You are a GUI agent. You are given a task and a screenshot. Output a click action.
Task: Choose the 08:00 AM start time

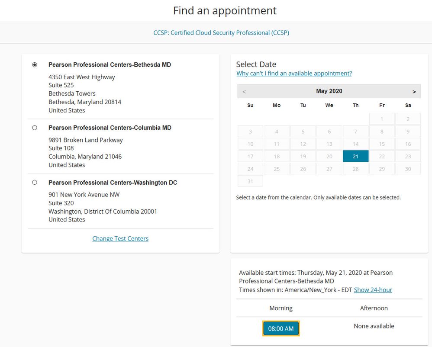pos(281,328)
